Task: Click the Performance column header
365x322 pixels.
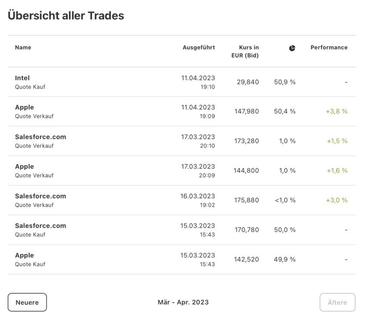Action: pos(329,48)
